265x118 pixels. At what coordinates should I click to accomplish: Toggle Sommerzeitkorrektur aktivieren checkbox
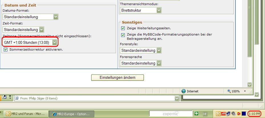(5, 49)
